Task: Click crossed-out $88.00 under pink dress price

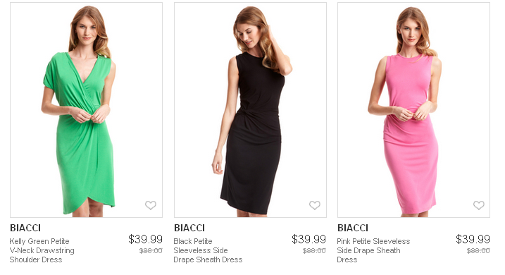Action: (x=478, y=251)
